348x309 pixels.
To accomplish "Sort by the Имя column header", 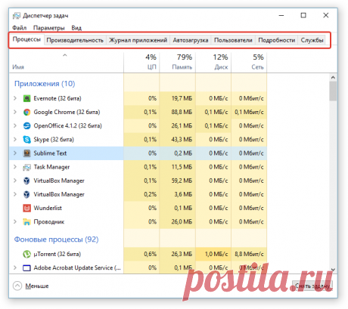I will coord(66,63).
